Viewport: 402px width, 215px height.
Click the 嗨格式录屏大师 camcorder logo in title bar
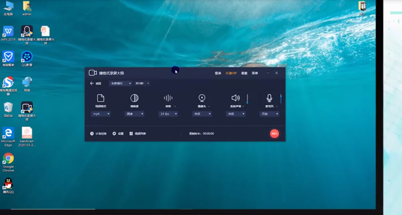[93, 73]
